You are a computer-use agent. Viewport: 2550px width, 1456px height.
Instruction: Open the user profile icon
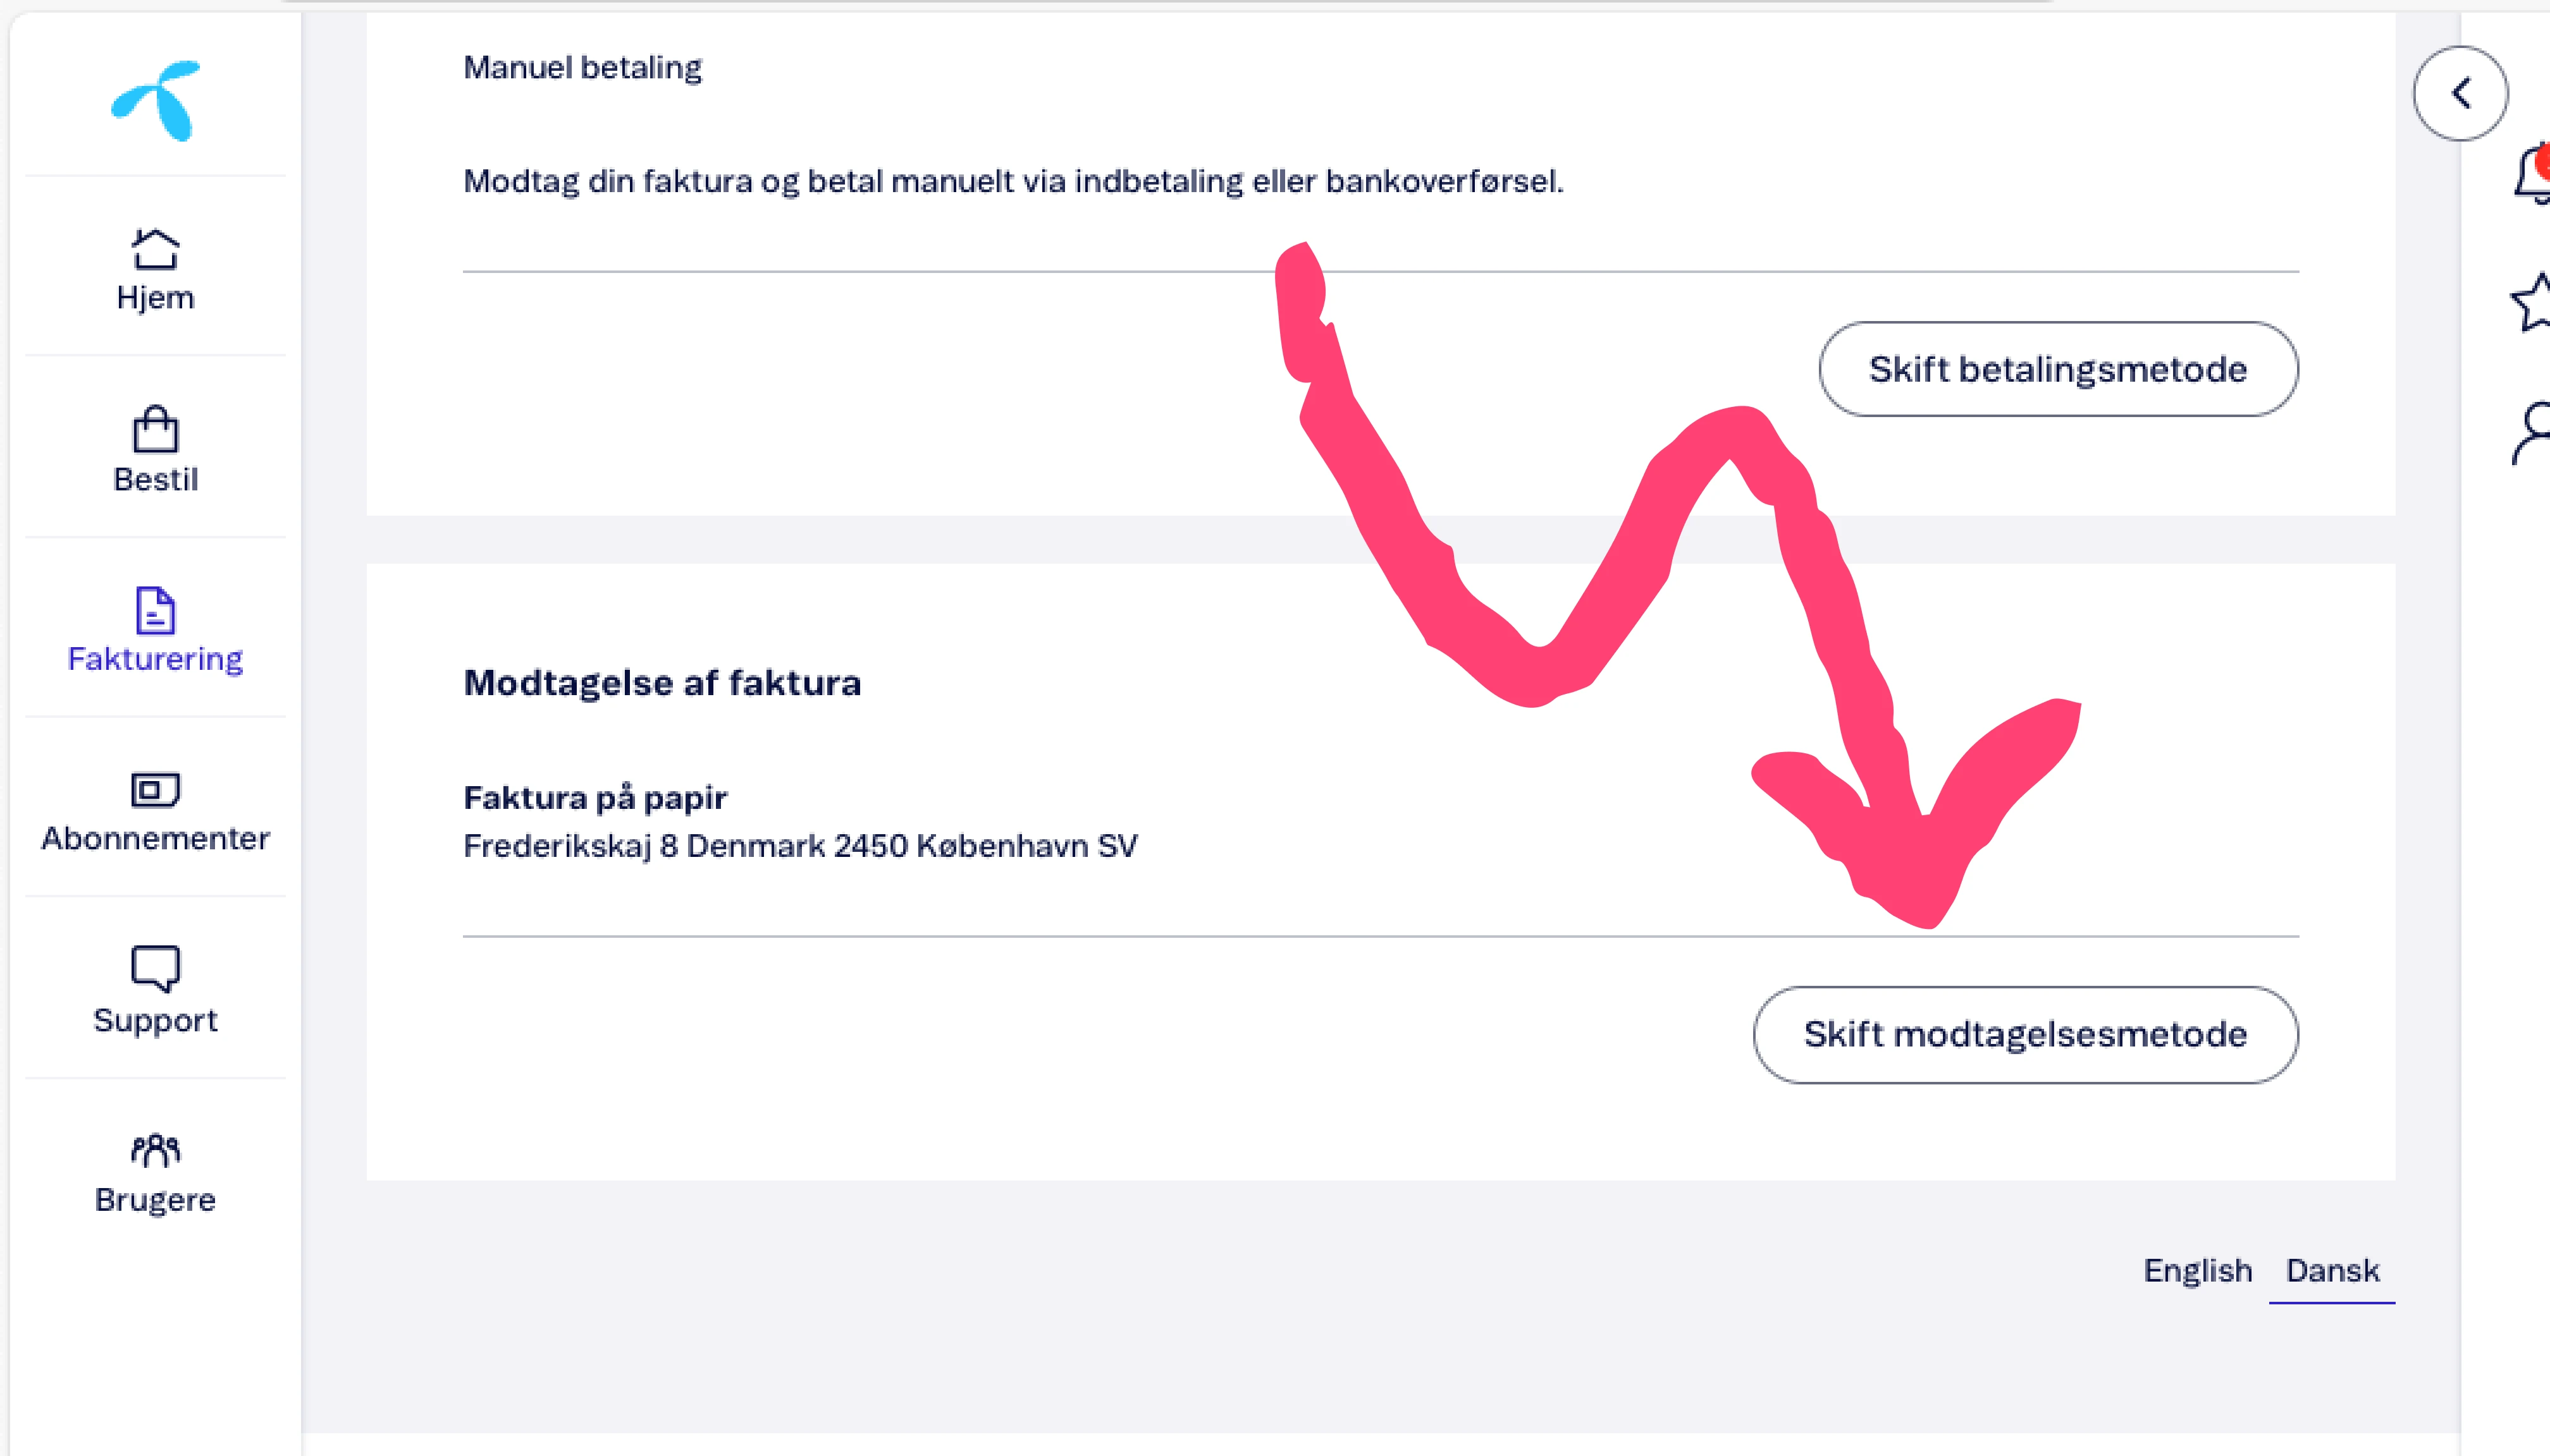tap(2532, 432)
